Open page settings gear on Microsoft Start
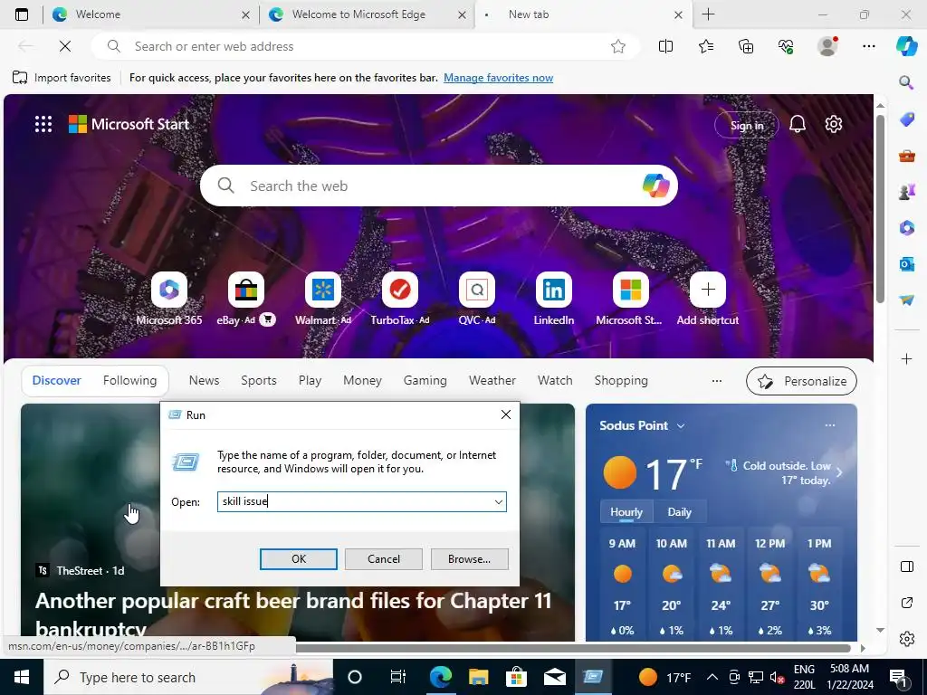This screenshot has height=695, width=927. pos(834,124)
